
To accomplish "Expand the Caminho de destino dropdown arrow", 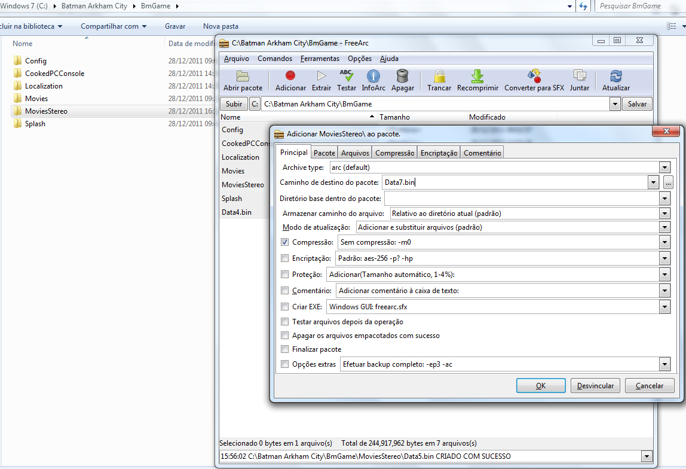I will 653,182.
